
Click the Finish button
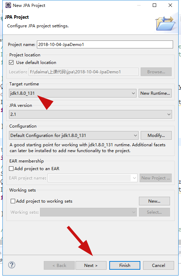[124, 266]
